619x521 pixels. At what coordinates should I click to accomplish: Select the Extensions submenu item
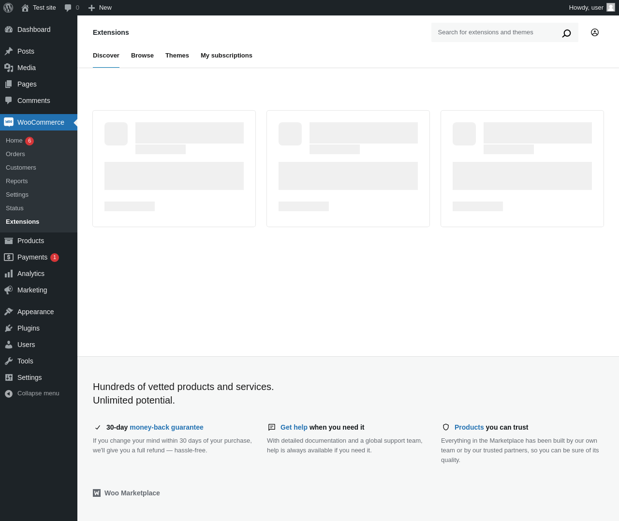coord(22,222)
